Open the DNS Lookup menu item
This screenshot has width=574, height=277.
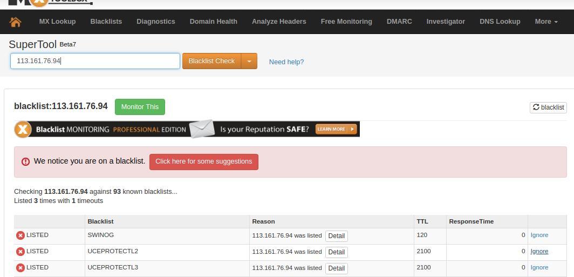click(x=500, y=22)
